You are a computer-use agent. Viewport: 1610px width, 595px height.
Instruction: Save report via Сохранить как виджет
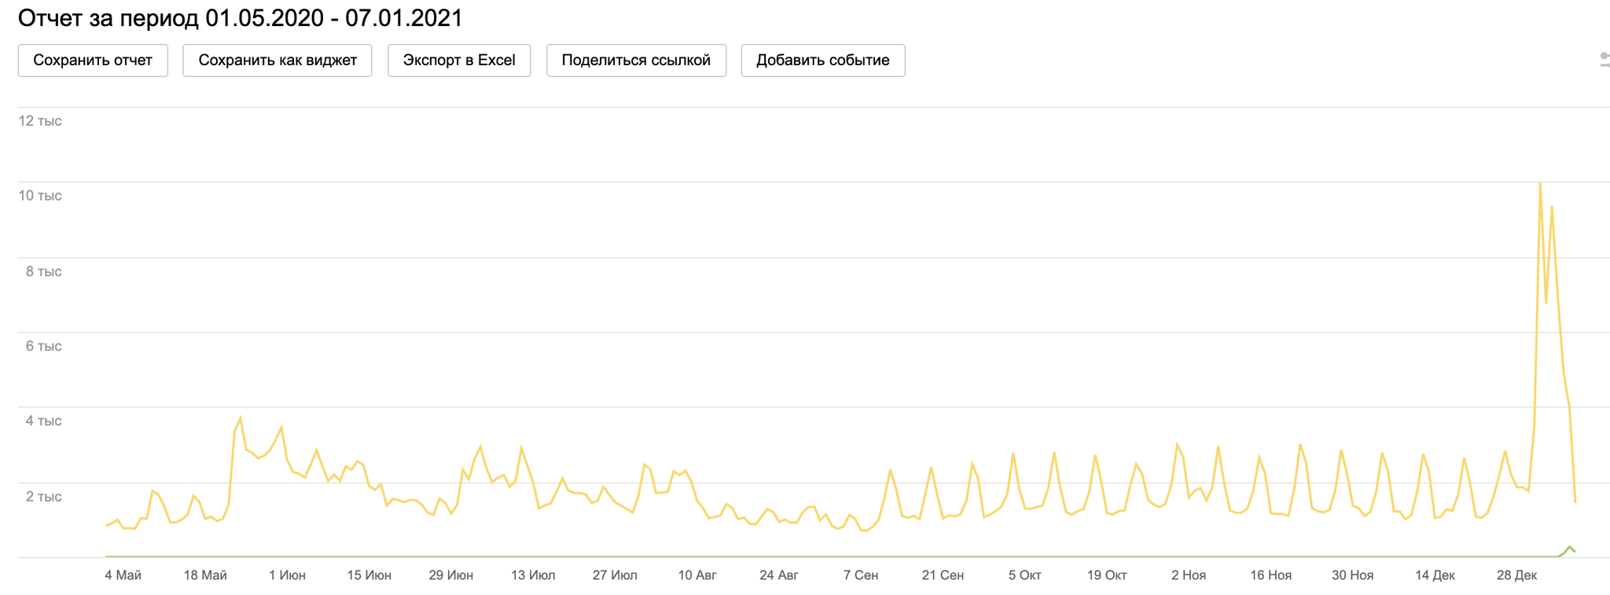tap(278, 61)
